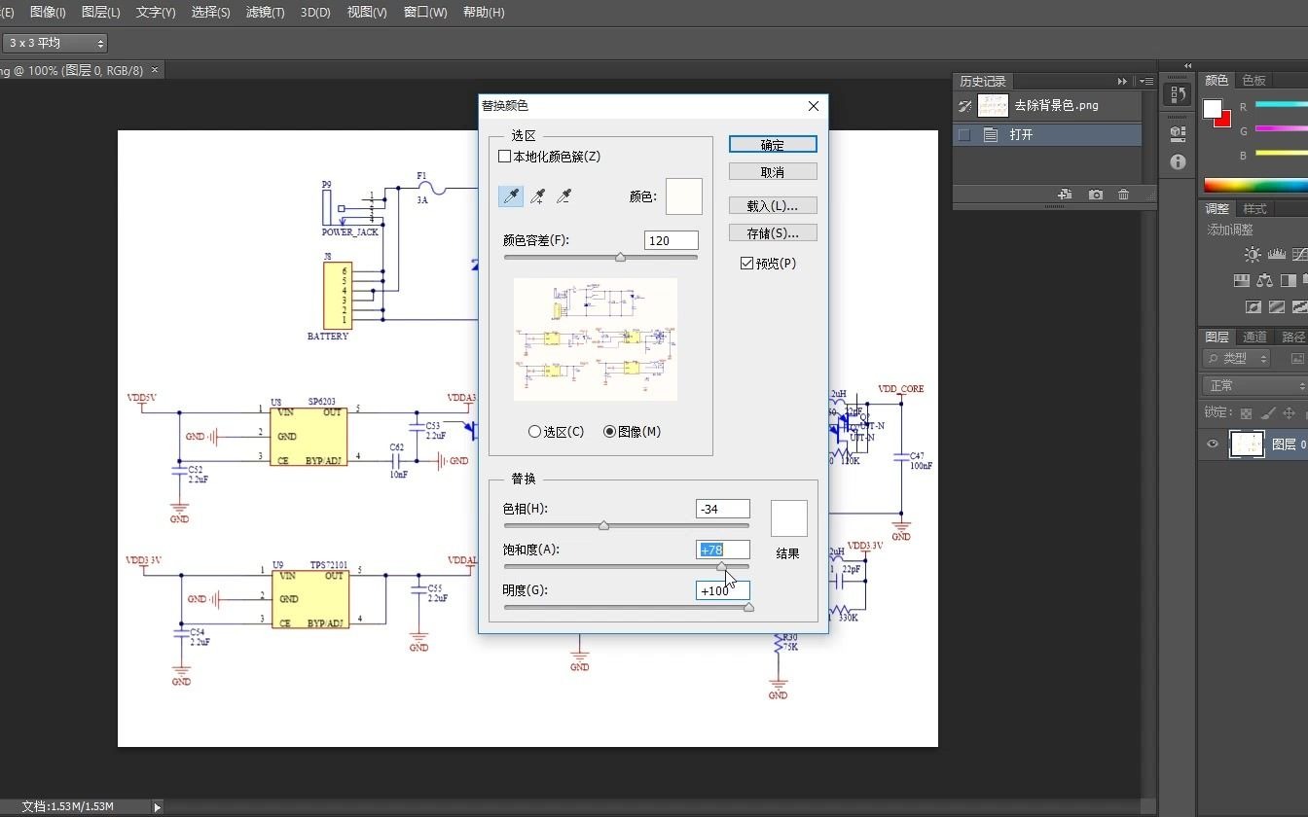Lock transparent pixels in Layers panel
The image size is (1308, 817).
[1246, 412]
